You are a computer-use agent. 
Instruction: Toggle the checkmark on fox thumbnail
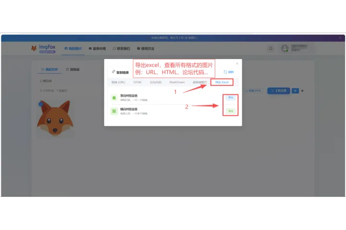[x=40, y=104]
